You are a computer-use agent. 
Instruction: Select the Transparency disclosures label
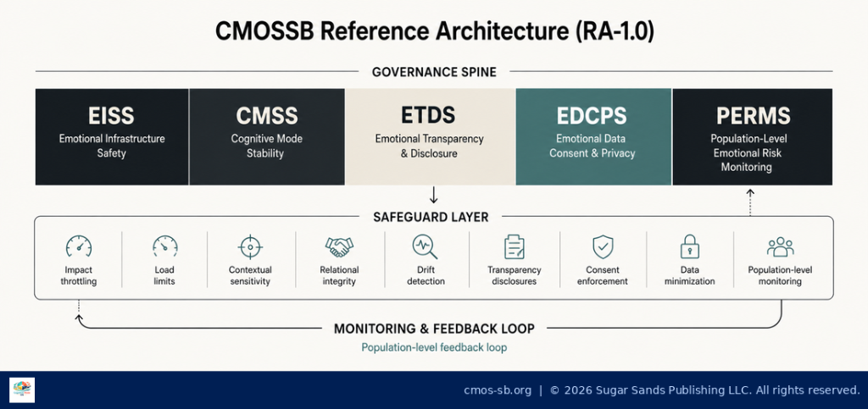[x=515, y=276]
